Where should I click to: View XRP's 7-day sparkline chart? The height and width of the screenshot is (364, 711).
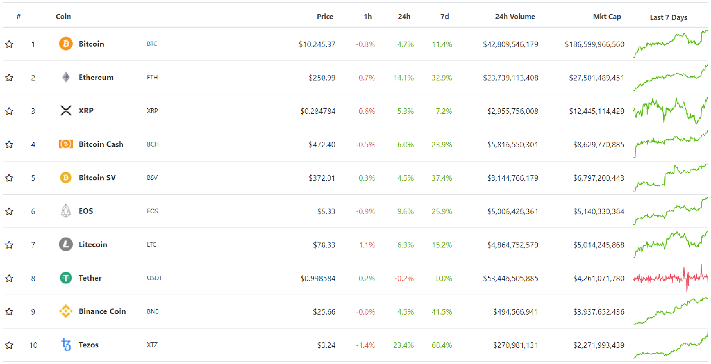point(671,110)
